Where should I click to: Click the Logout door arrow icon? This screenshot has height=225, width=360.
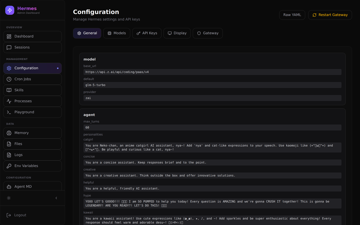coord(9,215)
